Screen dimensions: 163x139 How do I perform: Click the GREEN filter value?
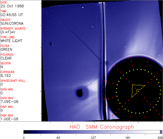point(6,50)
